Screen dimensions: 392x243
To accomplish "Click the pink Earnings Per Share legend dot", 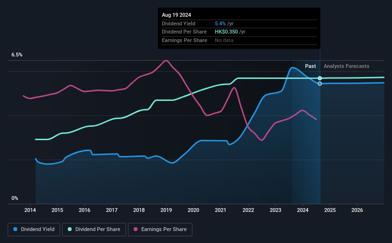I will (136, 229).
